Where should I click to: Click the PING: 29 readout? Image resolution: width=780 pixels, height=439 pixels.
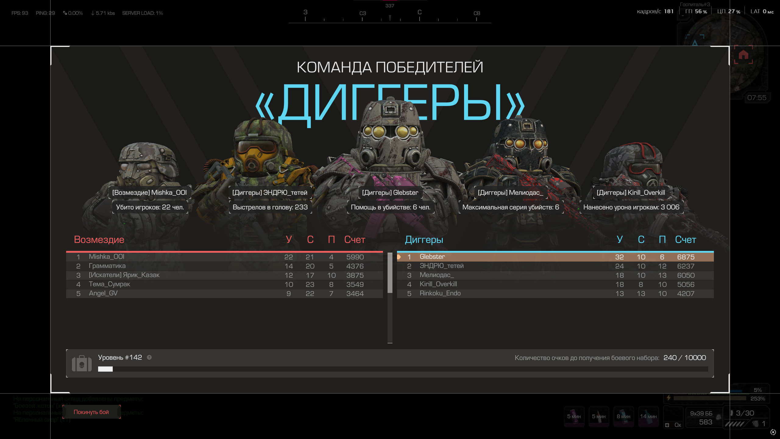(45, 13)
